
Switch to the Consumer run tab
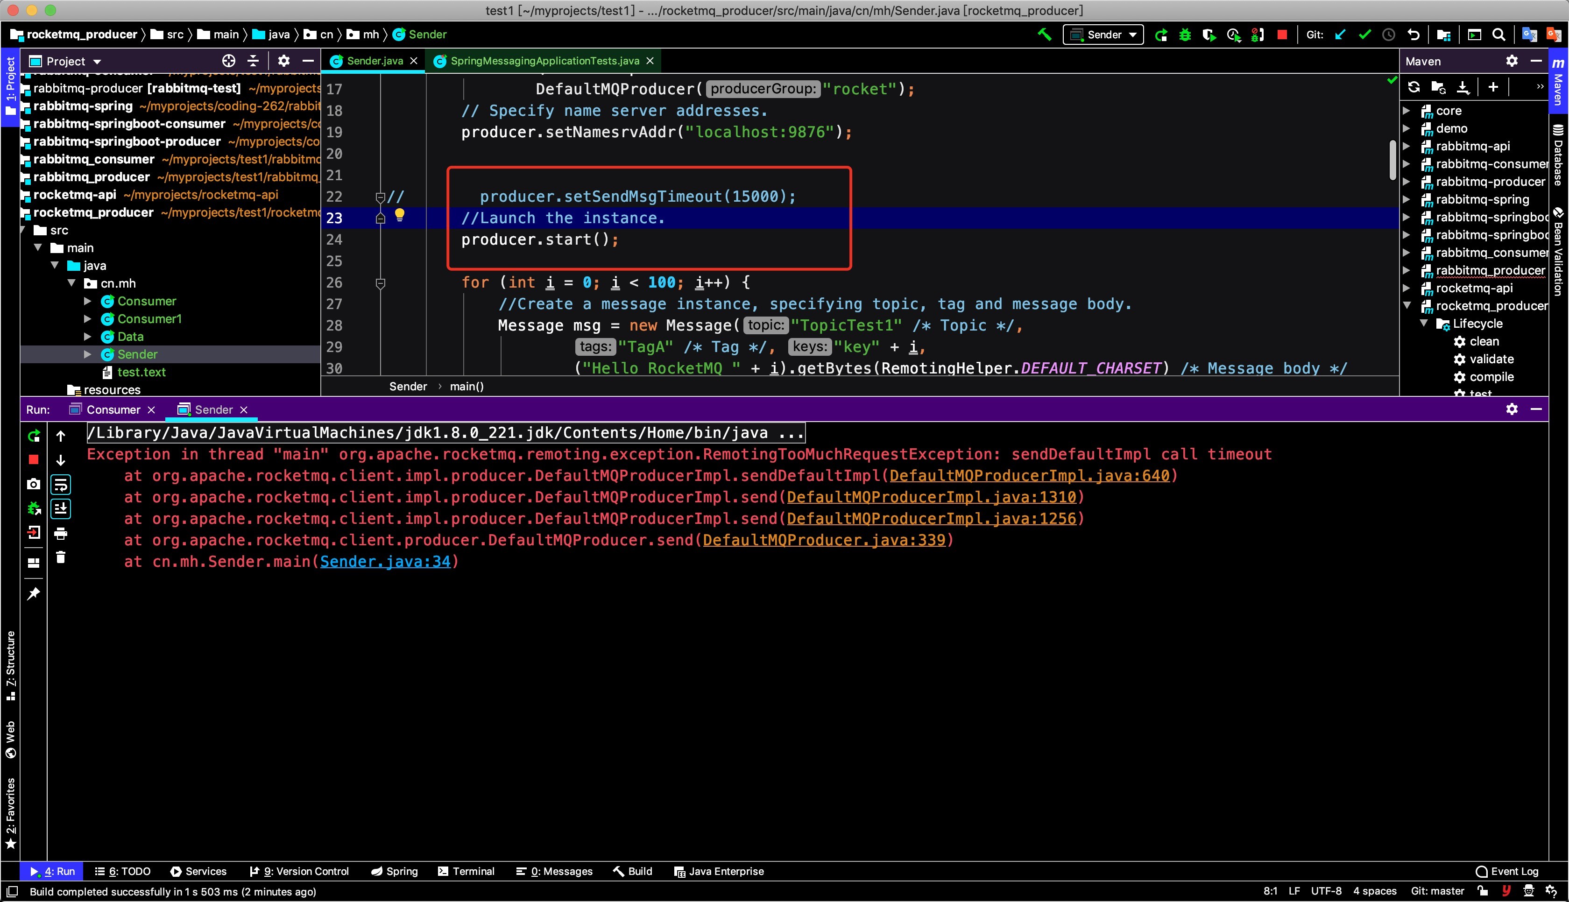(113, 409)
